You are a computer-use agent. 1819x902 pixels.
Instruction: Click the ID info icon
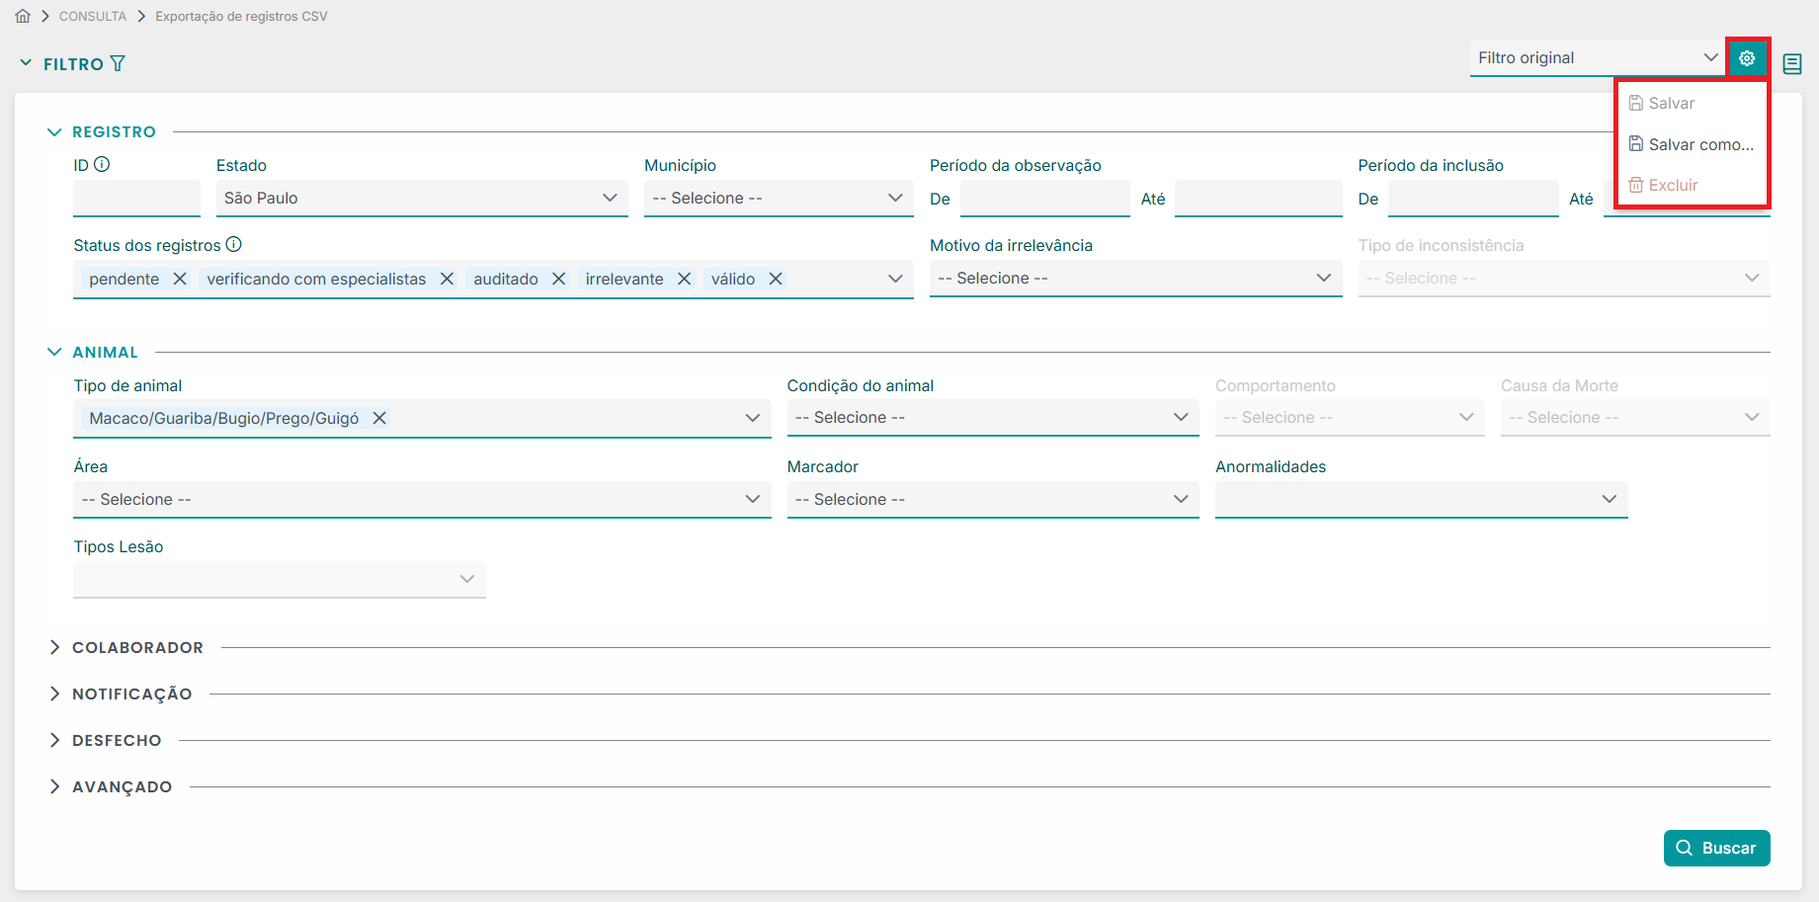[x=102, y=165]
